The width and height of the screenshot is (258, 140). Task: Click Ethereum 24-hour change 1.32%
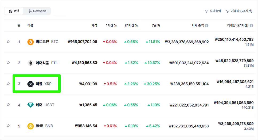coord(131,63)
